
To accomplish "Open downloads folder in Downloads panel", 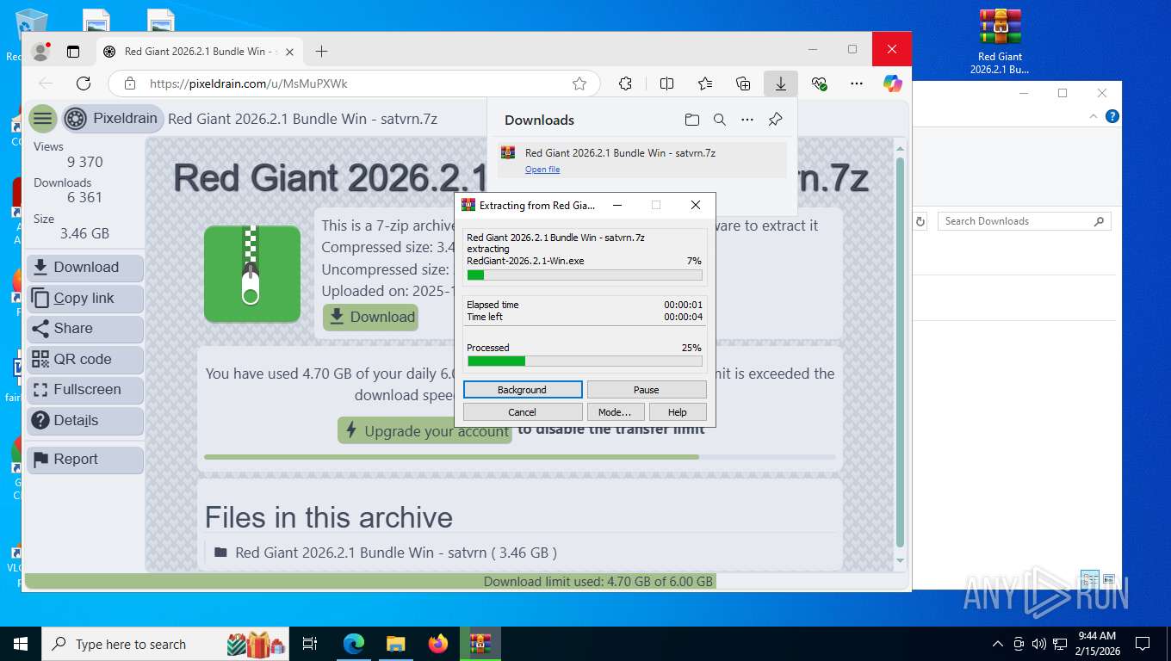I will pyautogui.click(x=692, y=120).
